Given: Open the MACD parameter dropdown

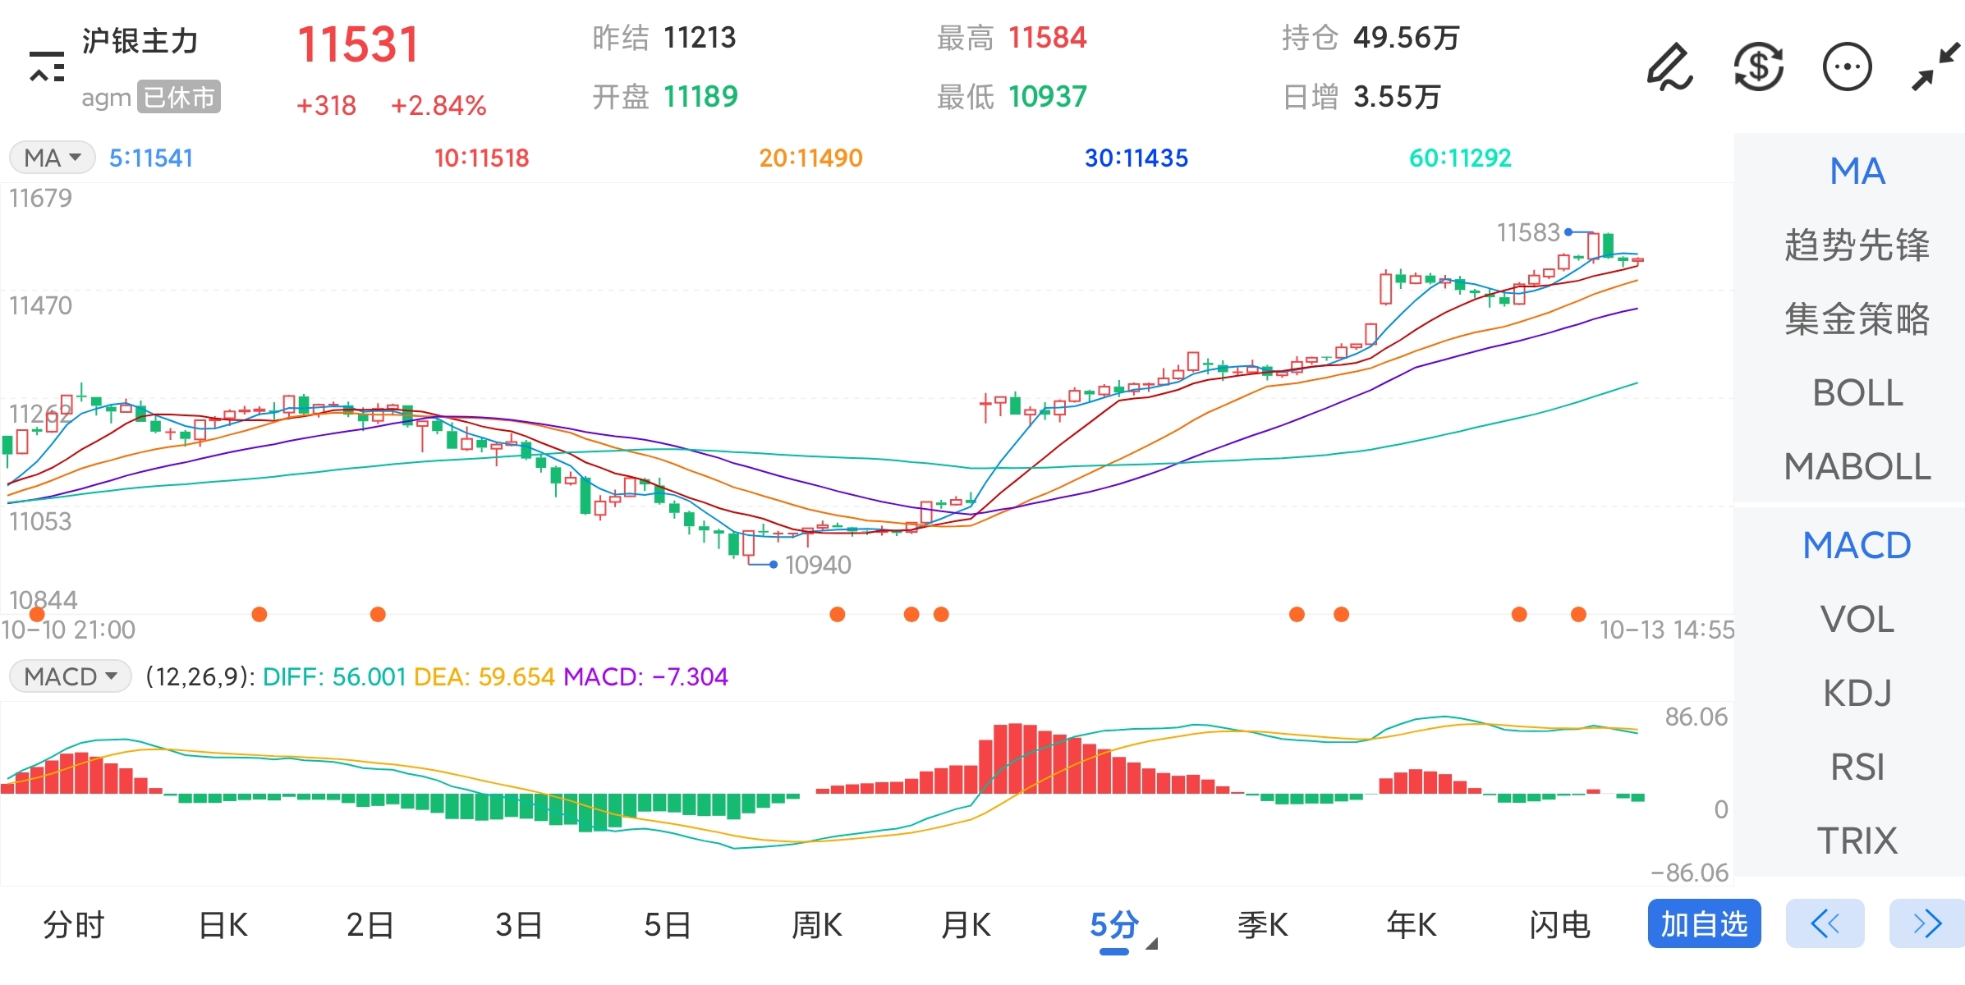Looking at the screenshot, I should click(70, 676).
